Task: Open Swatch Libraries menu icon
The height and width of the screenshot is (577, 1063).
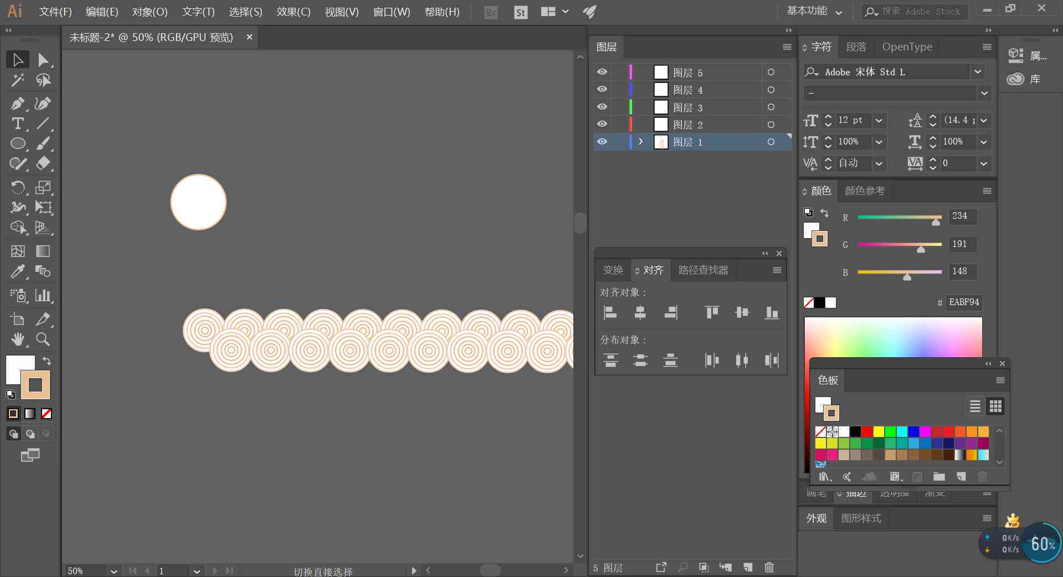Action: point(825,477)
